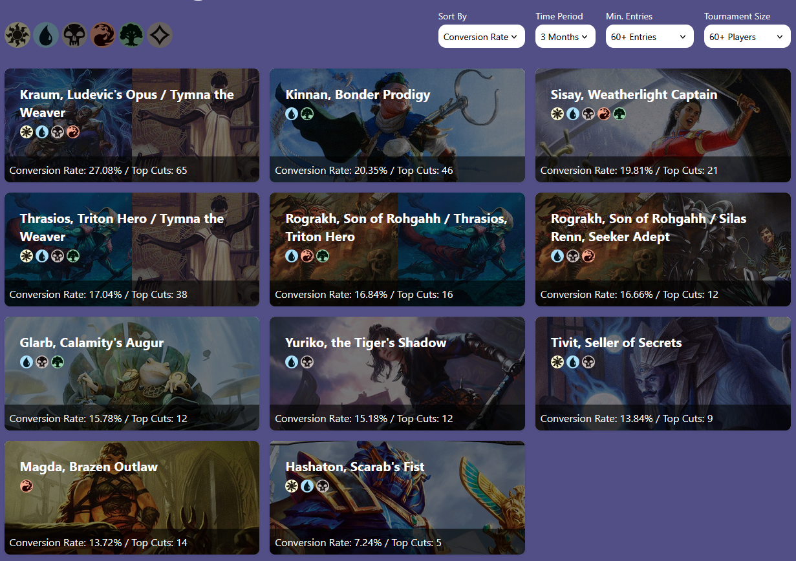Toggle the blue mana color filter
796x561 pixels.
[x=46, y=35]
